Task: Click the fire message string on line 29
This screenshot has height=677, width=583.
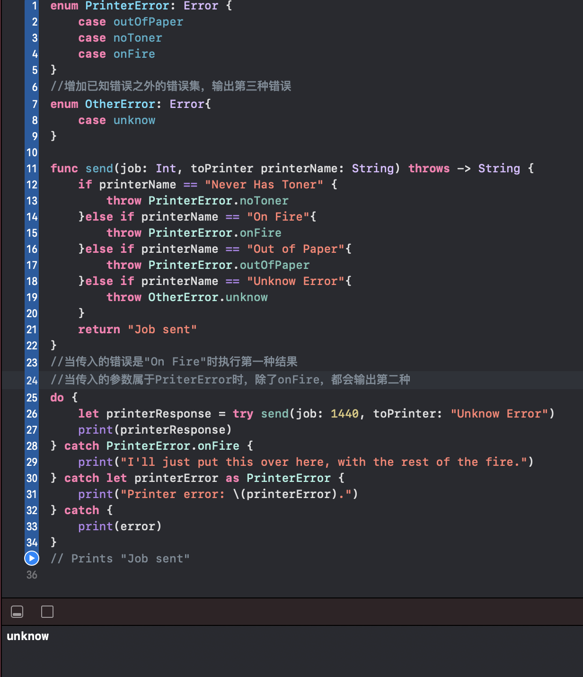Action: pyautogui.click(x=324, y=462)
